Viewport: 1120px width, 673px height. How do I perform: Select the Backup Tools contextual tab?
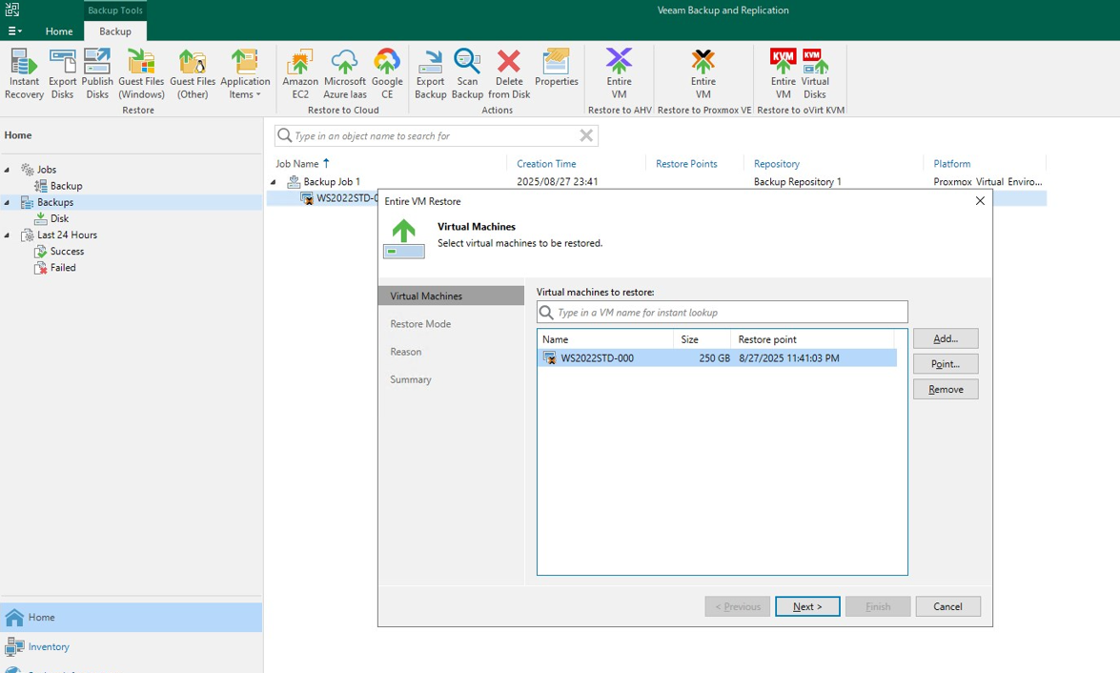pyautogui.click(x=115, y=10)
